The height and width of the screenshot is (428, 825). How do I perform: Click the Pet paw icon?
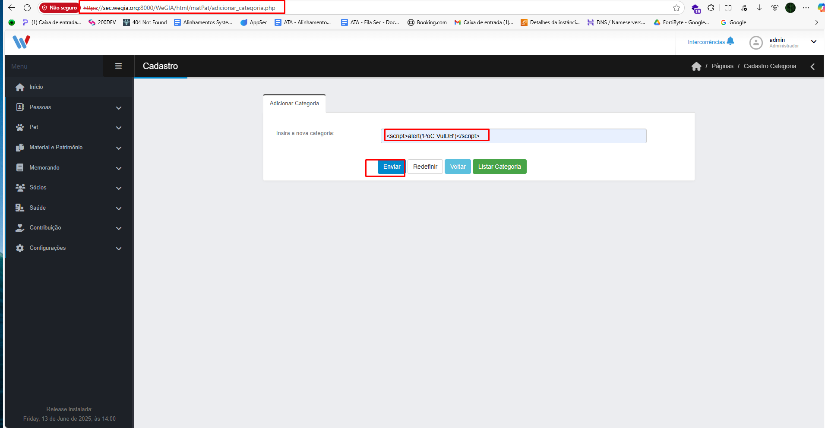tap(20, 127)
